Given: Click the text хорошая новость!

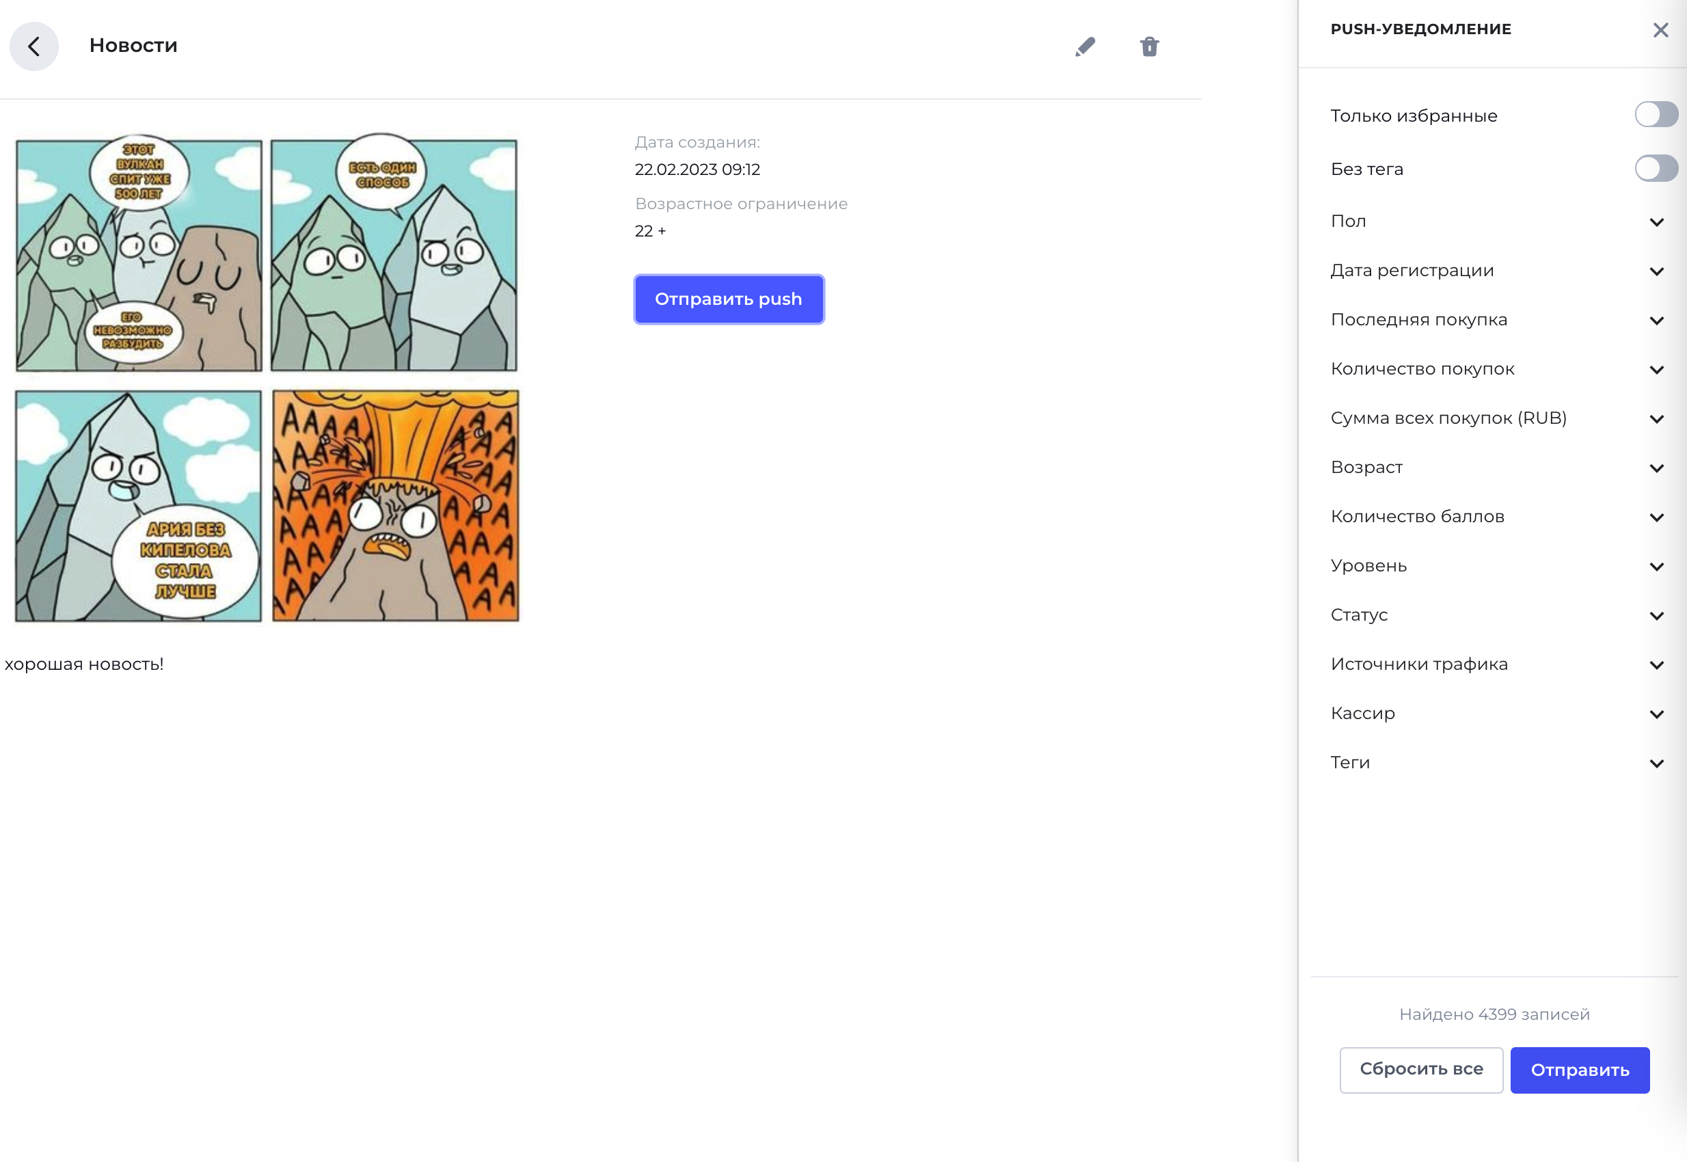Looking at the screenshot, I should pyautogui.click(x=83, y=664).
